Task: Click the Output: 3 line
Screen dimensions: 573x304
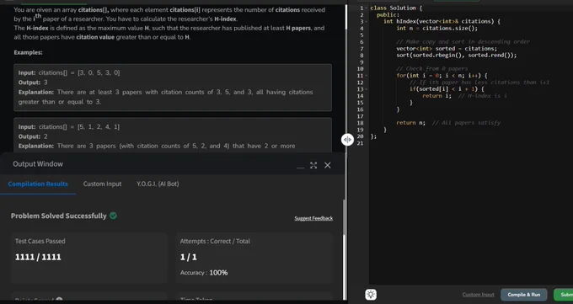Action: 33,83
